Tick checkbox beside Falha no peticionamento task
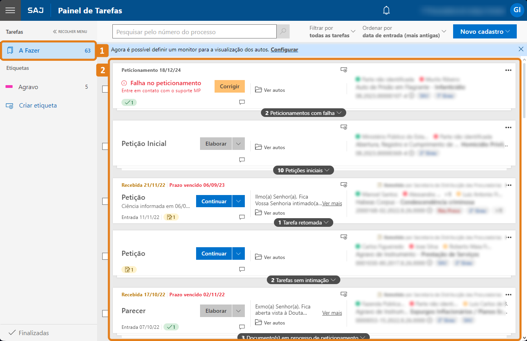This screenshot has height=341, width=527. point(105,89)
